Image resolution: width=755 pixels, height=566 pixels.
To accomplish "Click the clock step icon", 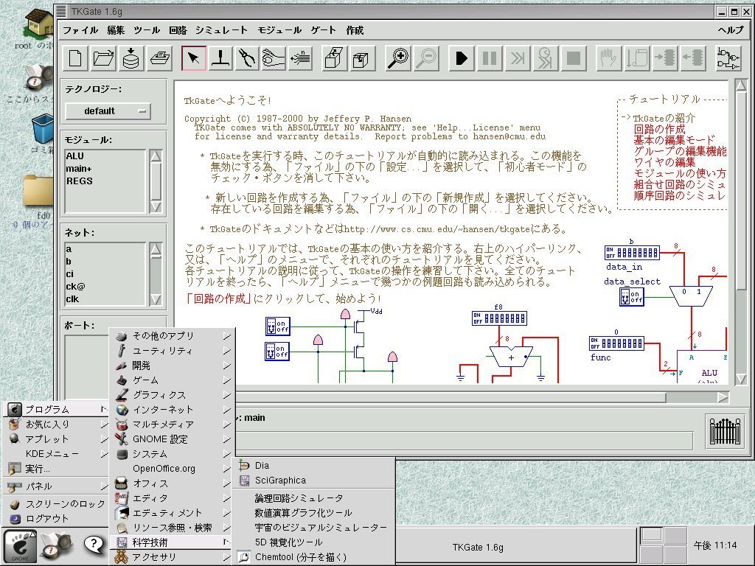I will (x=546, y=59).
